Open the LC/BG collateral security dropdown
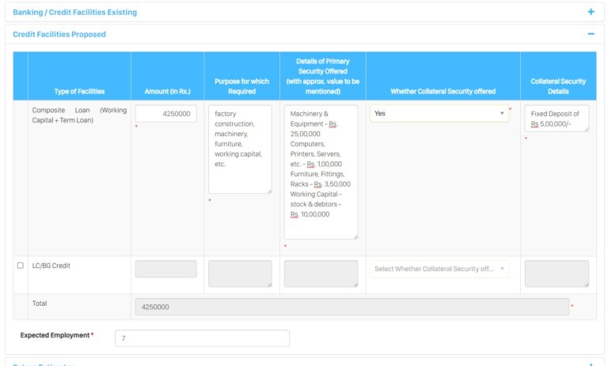Screen dimensions: 608x366 point(439,269)
